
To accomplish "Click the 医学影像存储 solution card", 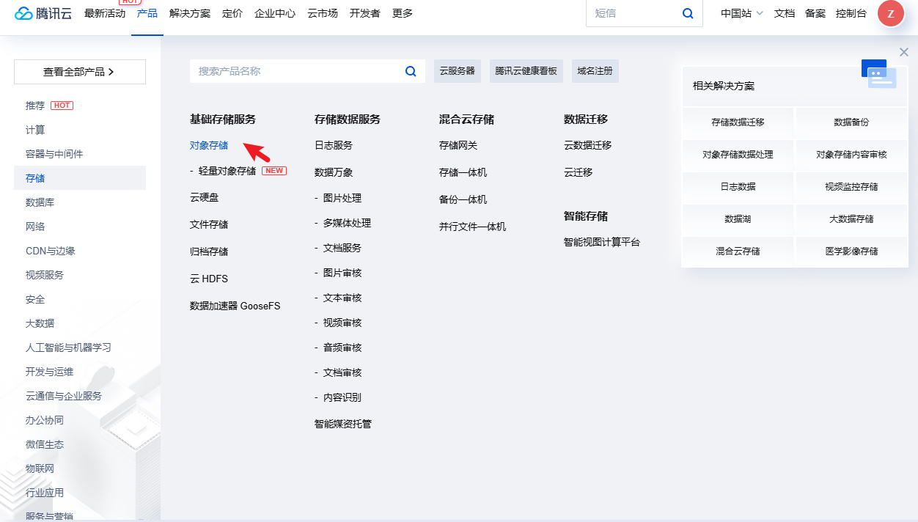I will point(852,251).
